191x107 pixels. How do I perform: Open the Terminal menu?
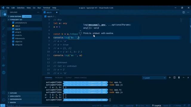coord(47,8)
